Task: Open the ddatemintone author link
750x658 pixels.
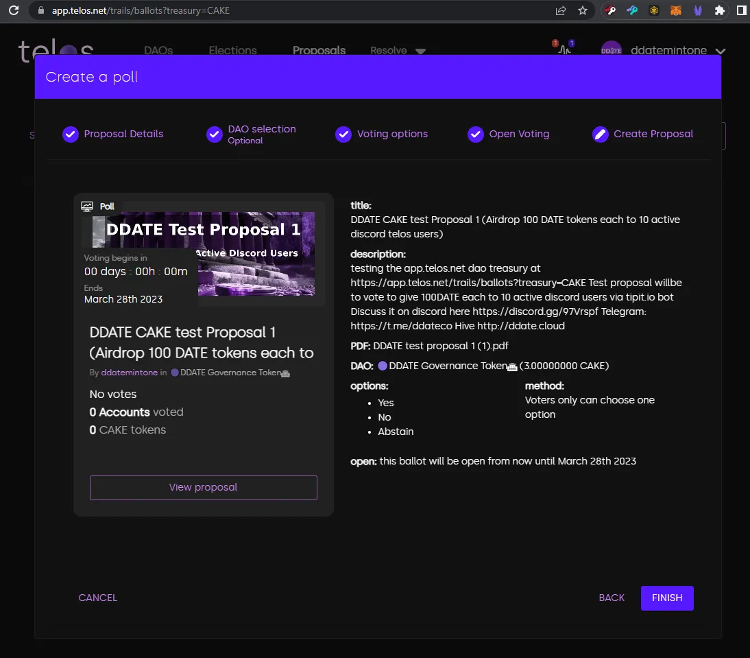Action: tap(129, 373)
